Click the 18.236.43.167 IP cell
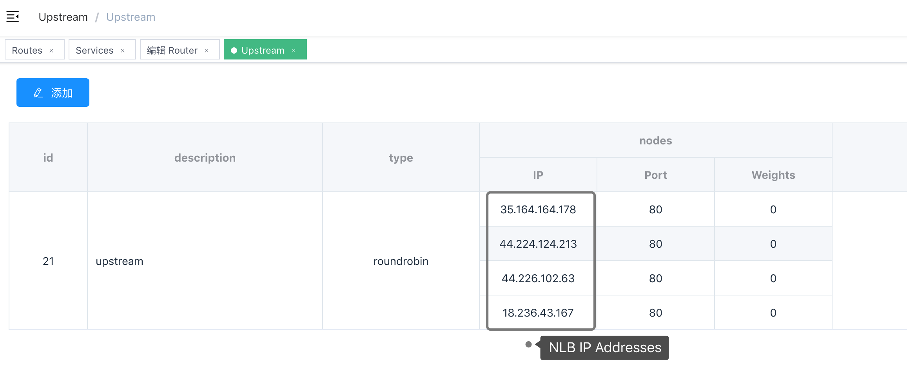Screen dimensions: 907x371 pyautogui.click(x=538, y=313)
